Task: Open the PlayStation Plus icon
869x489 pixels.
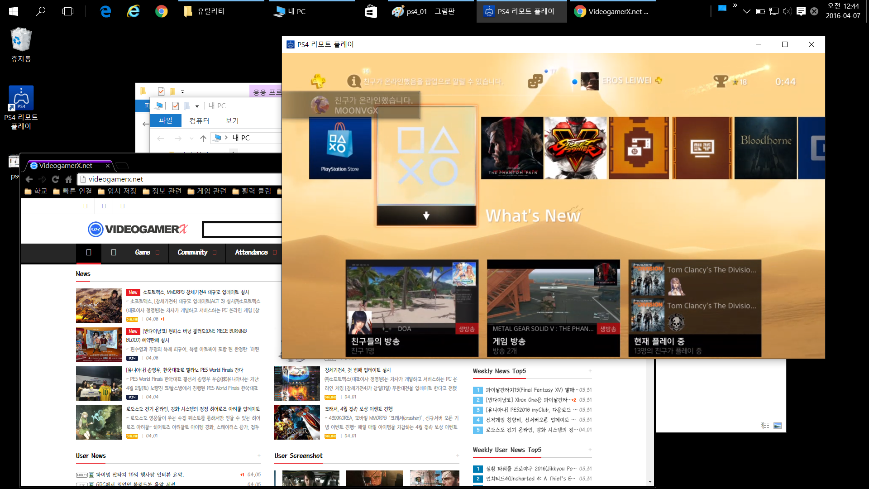Action: (x=318, y=81)
